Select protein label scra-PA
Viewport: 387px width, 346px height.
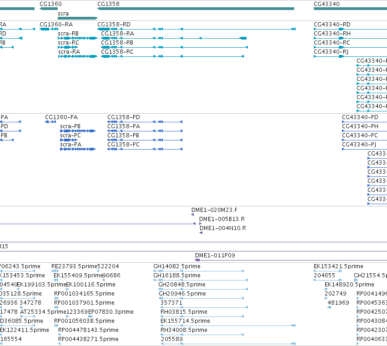[x=70, y=145]
